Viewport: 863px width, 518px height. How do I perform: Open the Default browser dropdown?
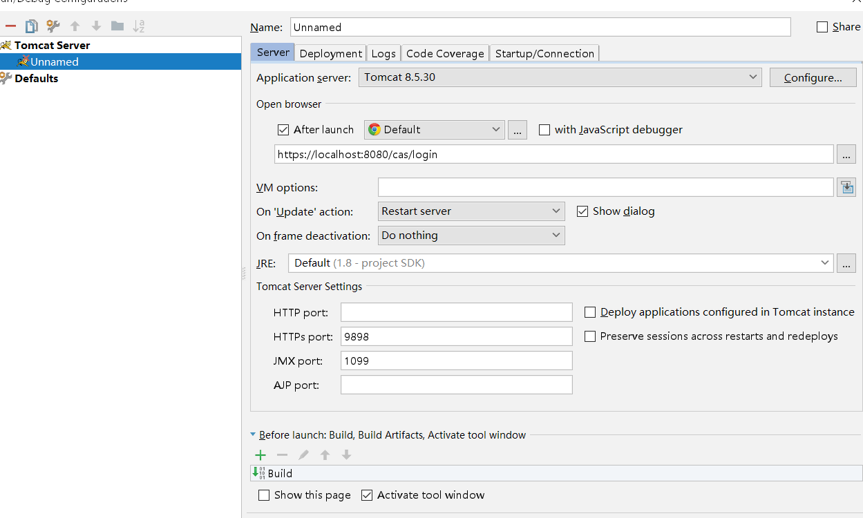pos(495,129)
